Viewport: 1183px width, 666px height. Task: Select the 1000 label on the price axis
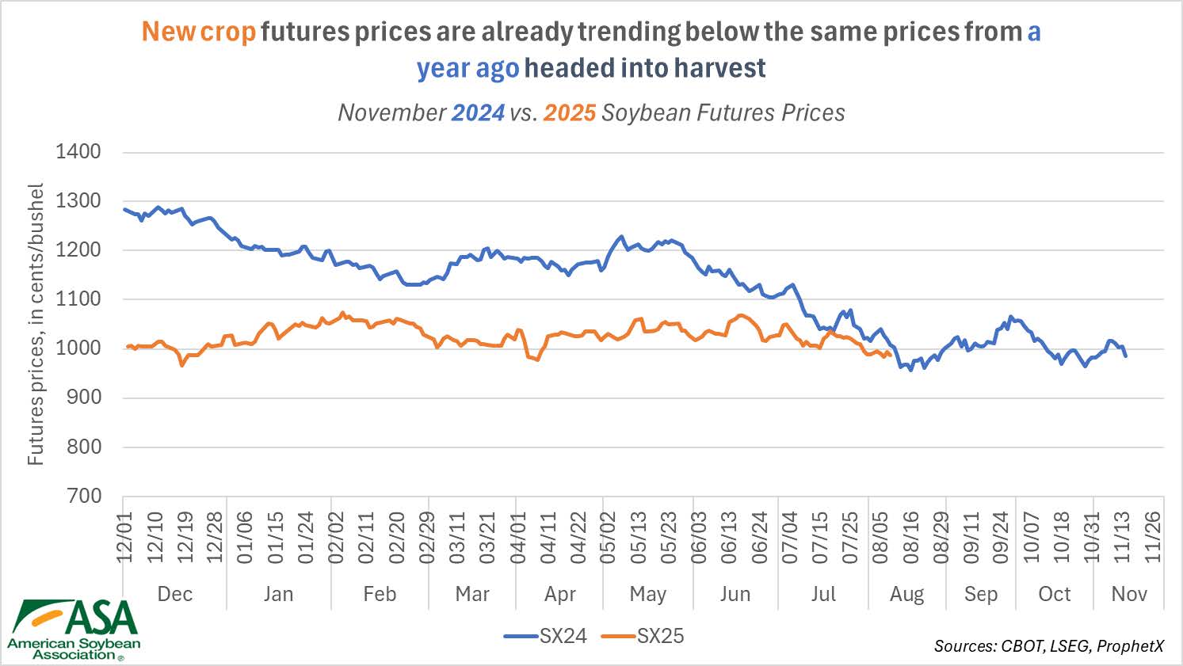point(78,348)
